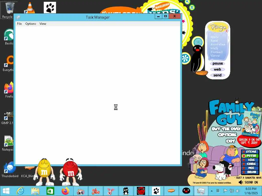262x196 pixels.
Task: Open Options in Family Guy widget
Action: coord(227,135)
